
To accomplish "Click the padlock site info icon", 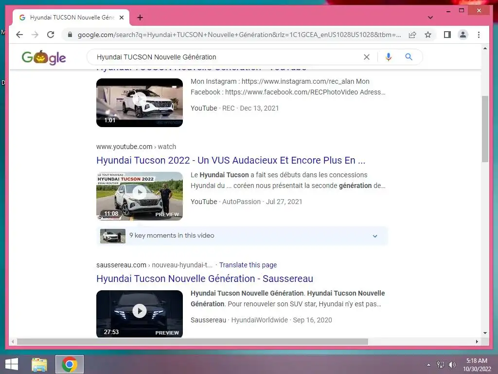I will pyautogui.click(x=70, y=35).
